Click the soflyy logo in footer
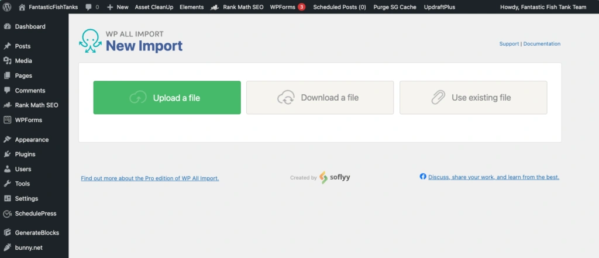 (335, 177)
